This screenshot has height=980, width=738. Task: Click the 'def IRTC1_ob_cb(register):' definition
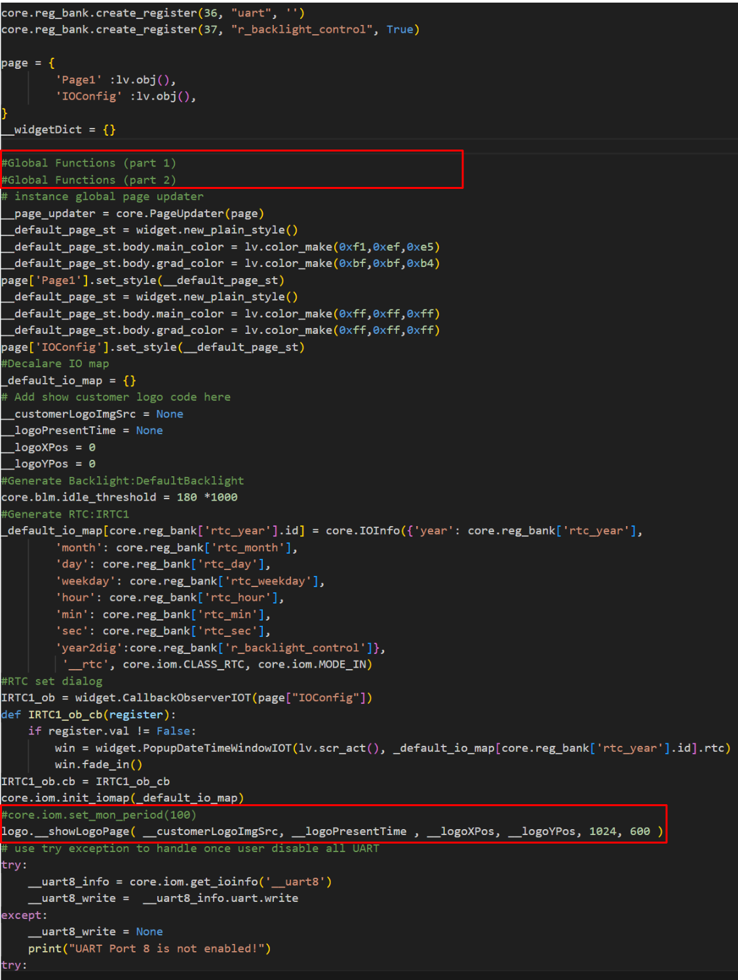tap(88, 715)
